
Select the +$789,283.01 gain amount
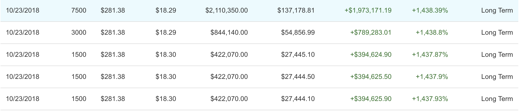[371, 33]
